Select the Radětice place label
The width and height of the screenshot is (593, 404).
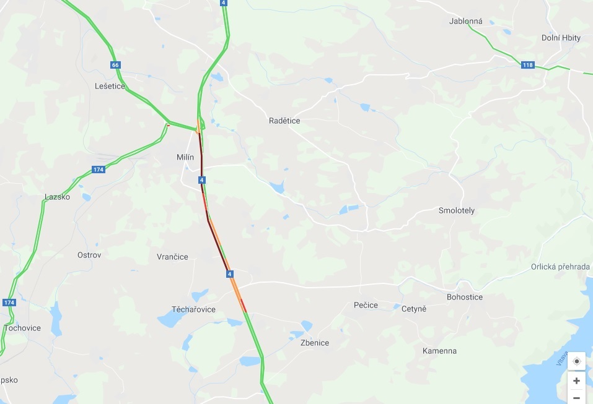pos(284,121)
